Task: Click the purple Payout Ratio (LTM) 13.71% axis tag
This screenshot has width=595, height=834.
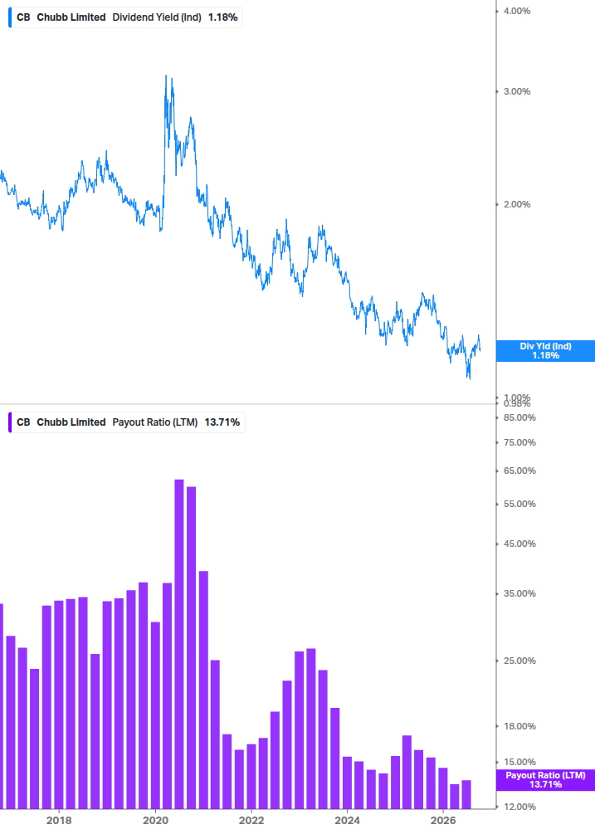Action: coord(545,780)
